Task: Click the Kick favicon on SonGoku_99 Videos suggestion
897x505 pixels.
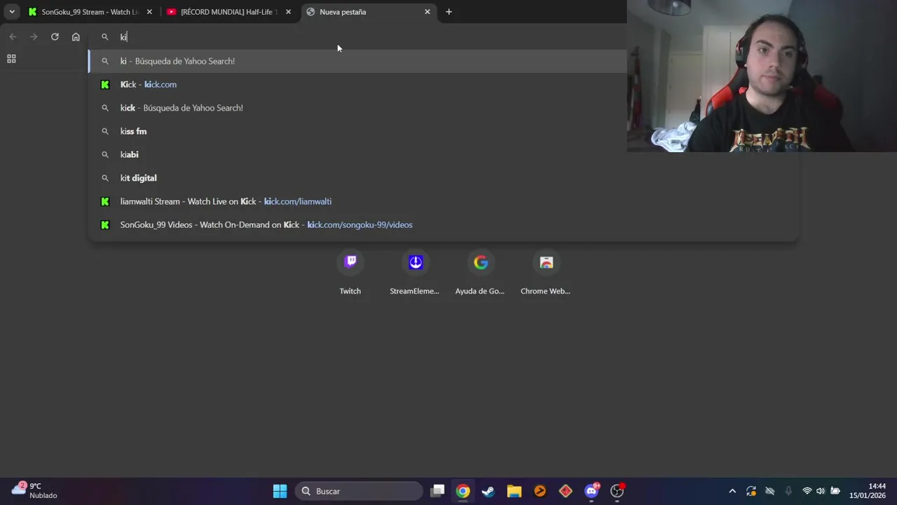Action: click(x=105, y=224)
